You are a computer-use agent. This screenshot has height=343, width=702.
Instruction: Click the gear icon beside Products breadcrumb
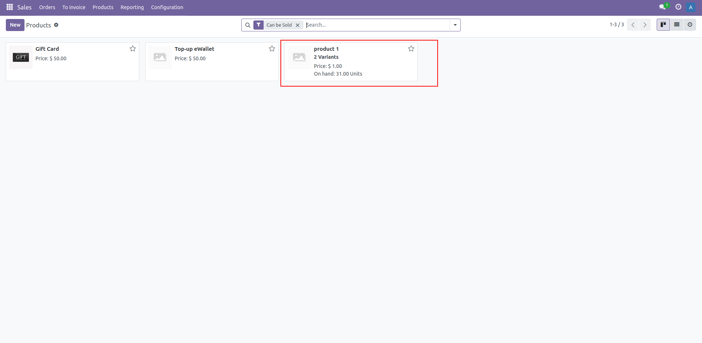point(56,25)
